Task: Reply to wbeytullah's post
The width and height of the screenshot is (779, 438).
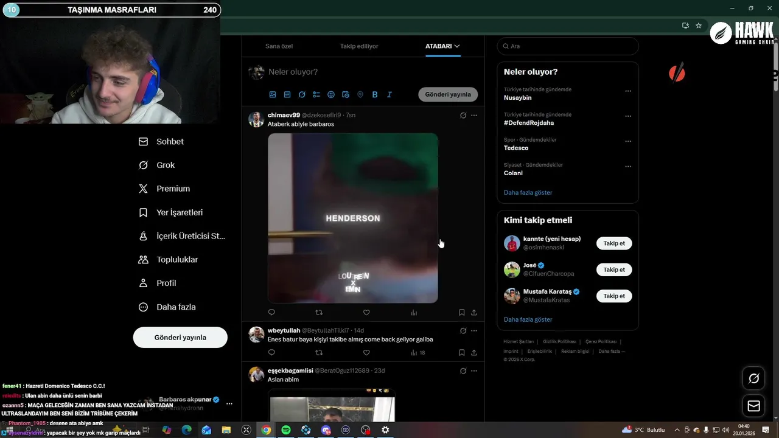Action: click(271, 352)
